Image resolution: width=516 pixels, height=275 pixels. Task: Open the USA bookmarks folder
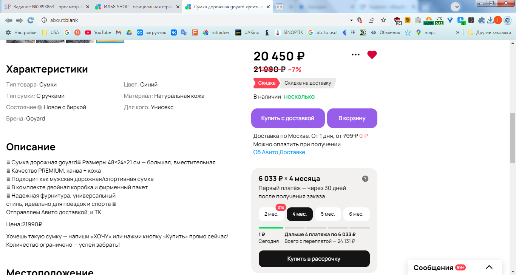tap(50, 32)
